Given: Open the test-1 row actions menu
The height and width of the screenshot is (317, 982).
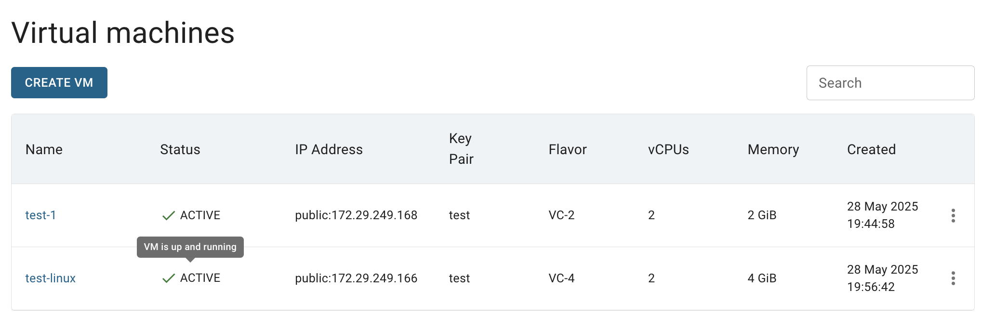Looking at the screenshot, I should pos(953,215).
